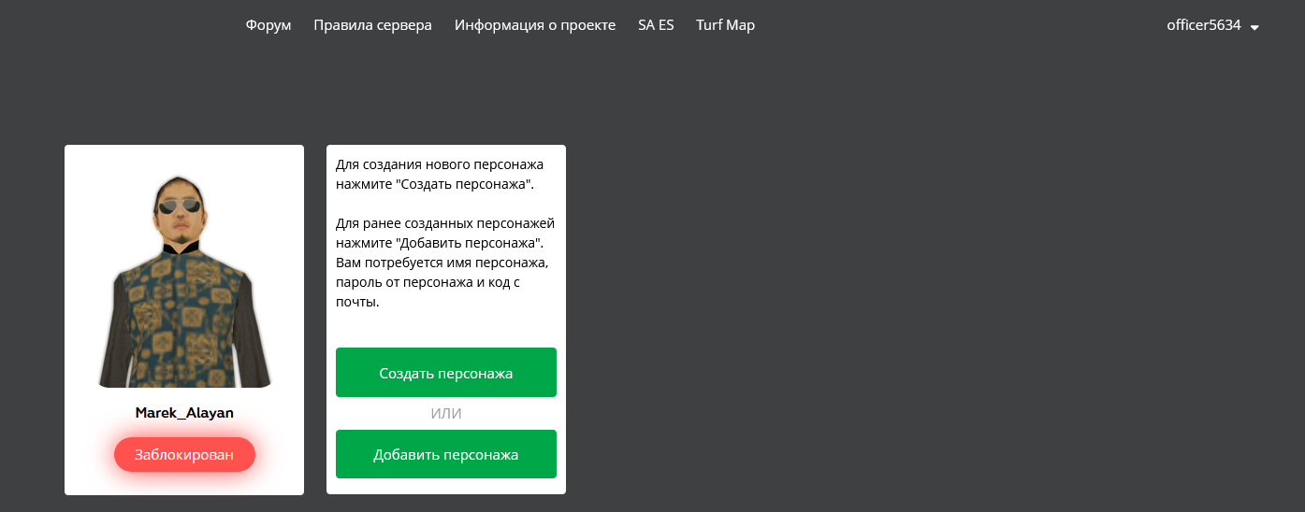Open the officer5634 account menu
The height and width of the screenshot is (512, 1305).
(1203, 25)
